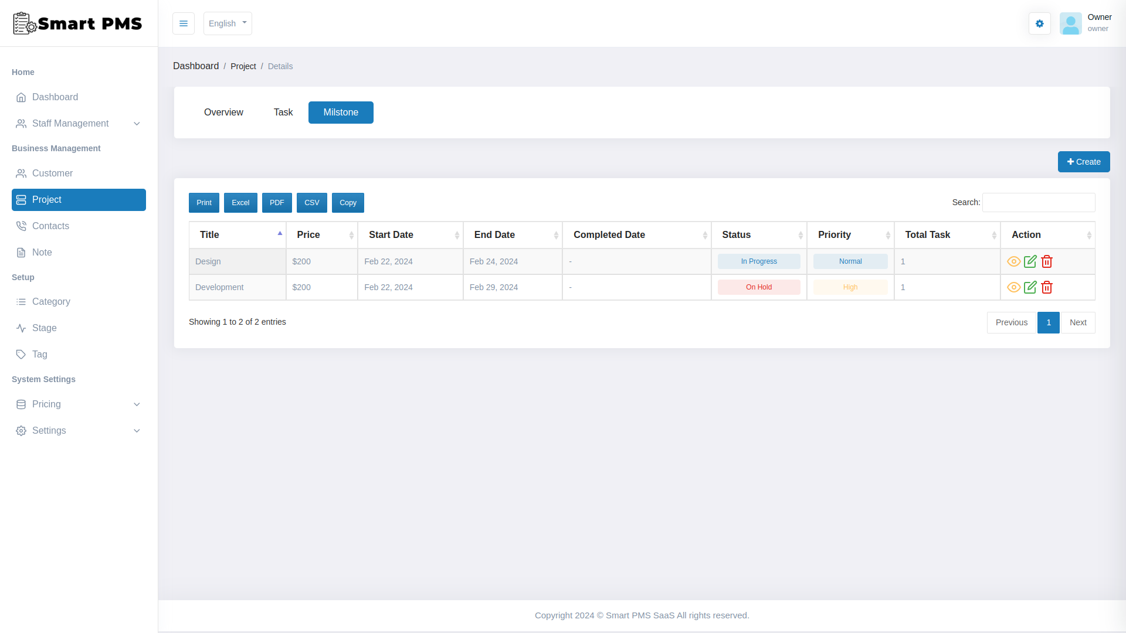View the Design milestone using the eye icon

(x=1014, y=261)
